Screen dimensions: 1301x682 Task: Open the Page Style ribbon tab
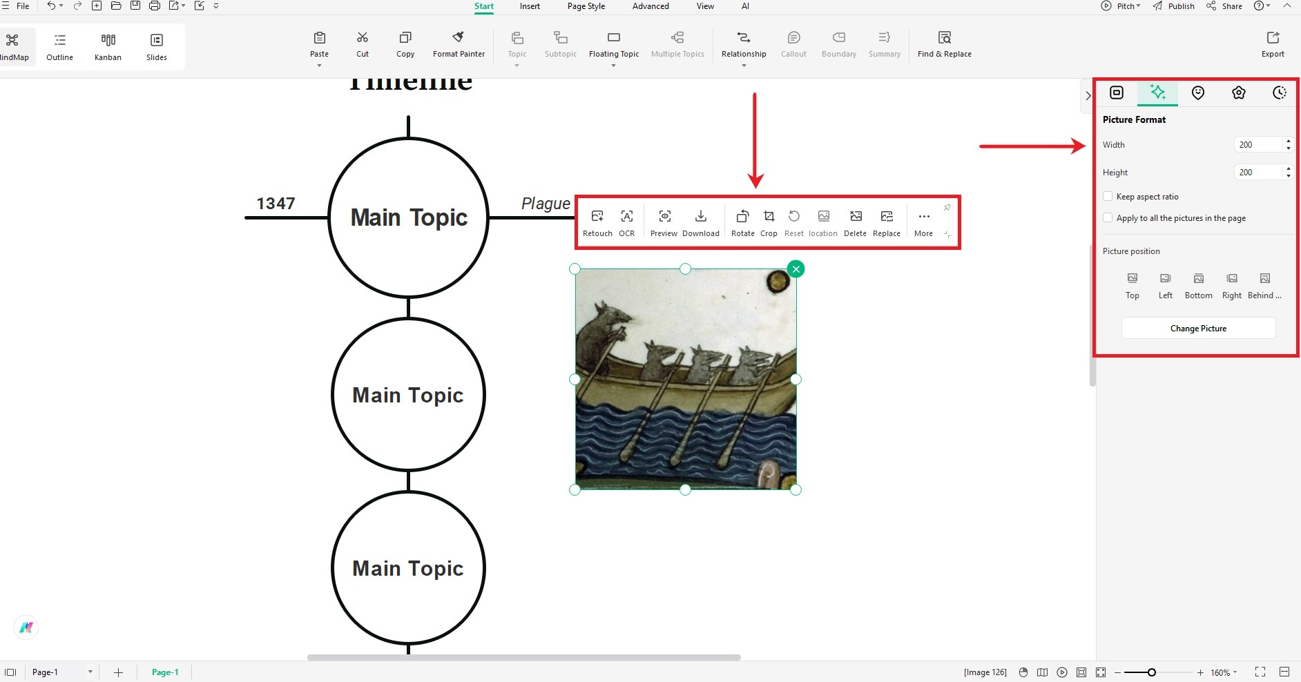(x=586, y=6)
